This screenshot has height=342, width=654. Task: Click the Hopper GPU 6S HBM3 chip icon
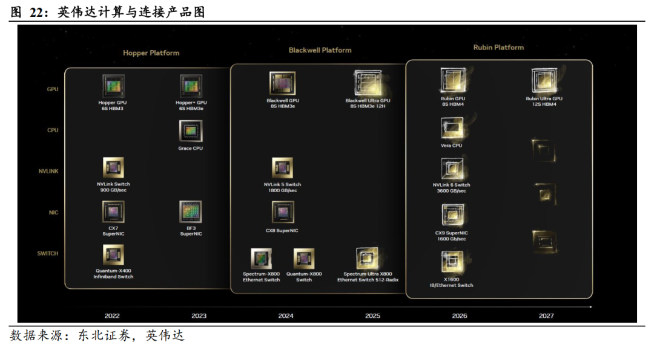point(113,86)
